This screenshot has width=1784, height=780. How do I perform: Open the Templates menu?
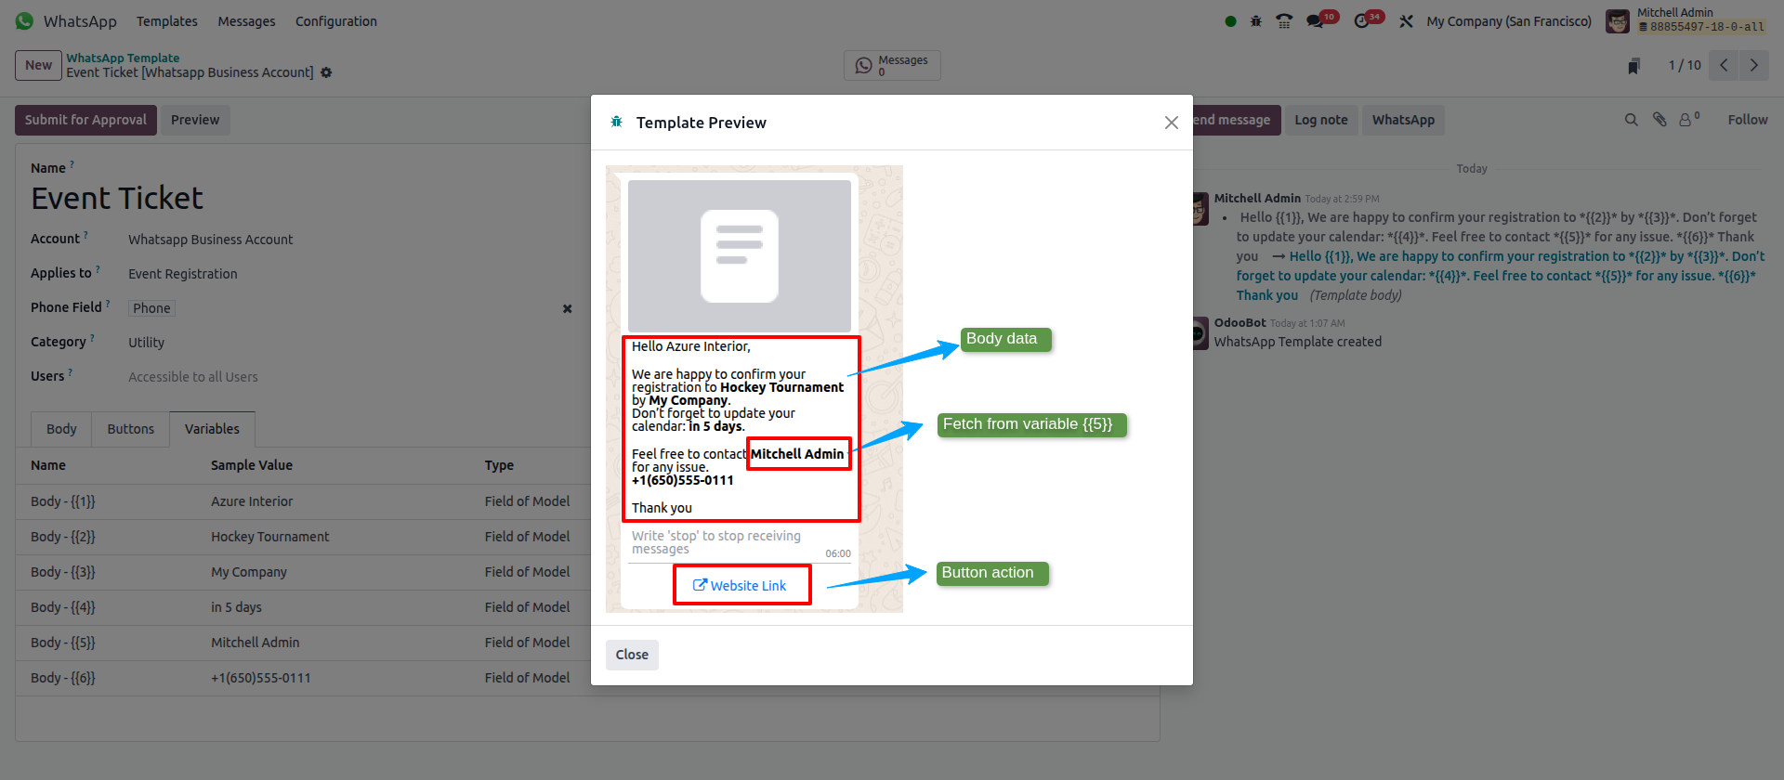[x=166, y=21]
